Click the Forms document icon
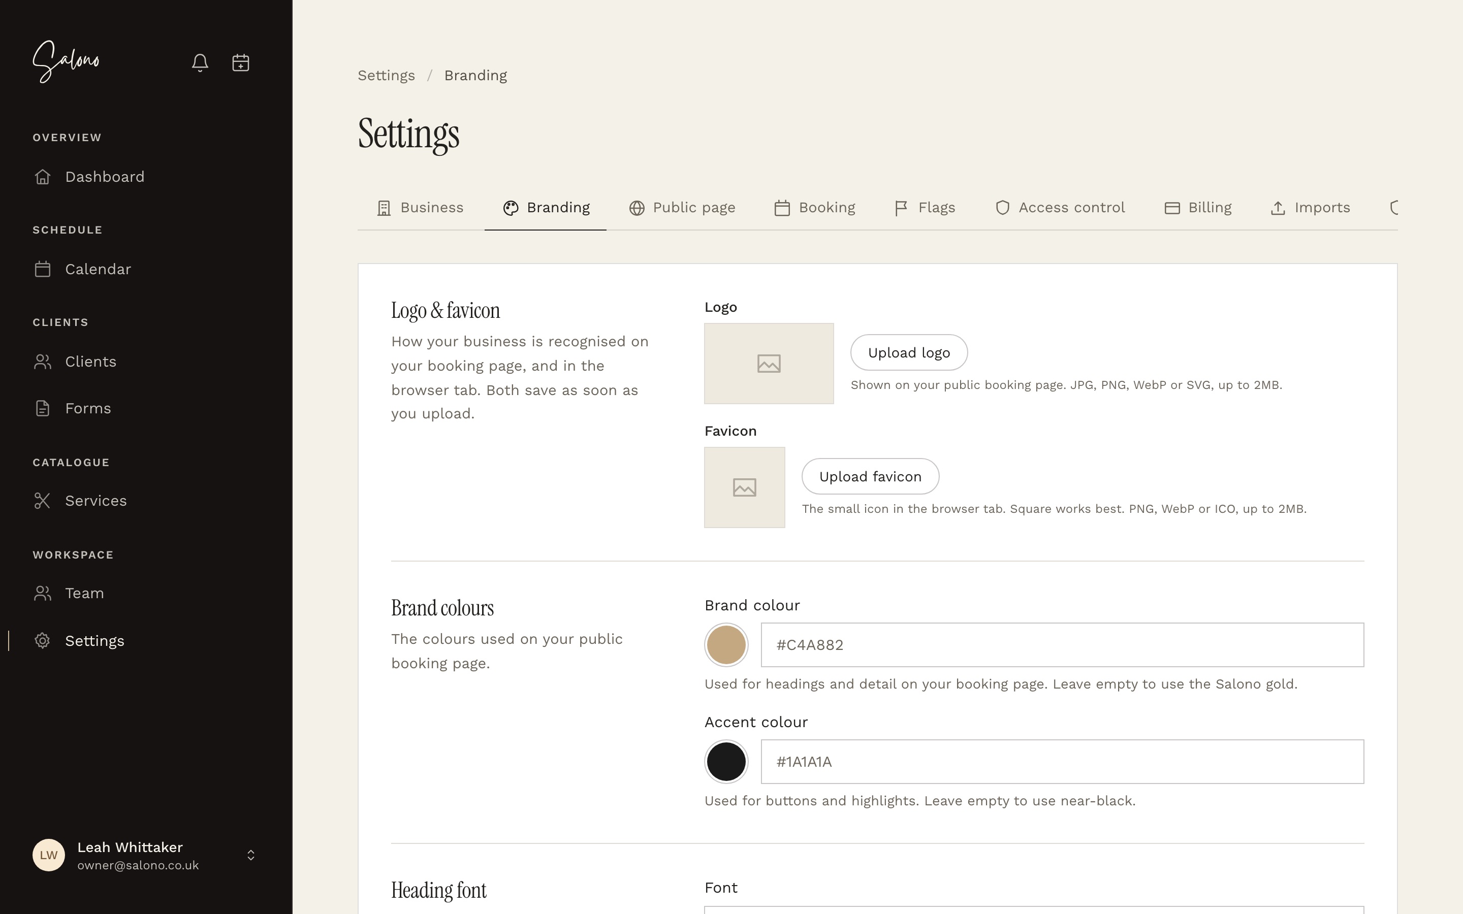The height and width of the screenshot is (914, 1463). point(42,408)
